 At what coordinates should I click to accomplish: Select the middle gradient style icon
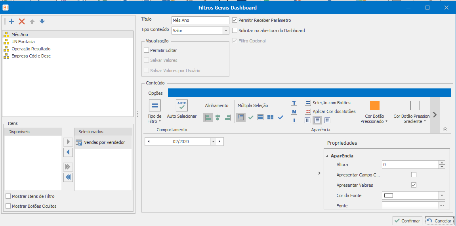(317, 120)
